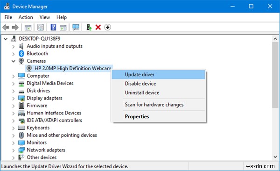Click the Forward arrow toolbar icon
This screenshot has width=280, height=171.
click(x=15, y=28)
